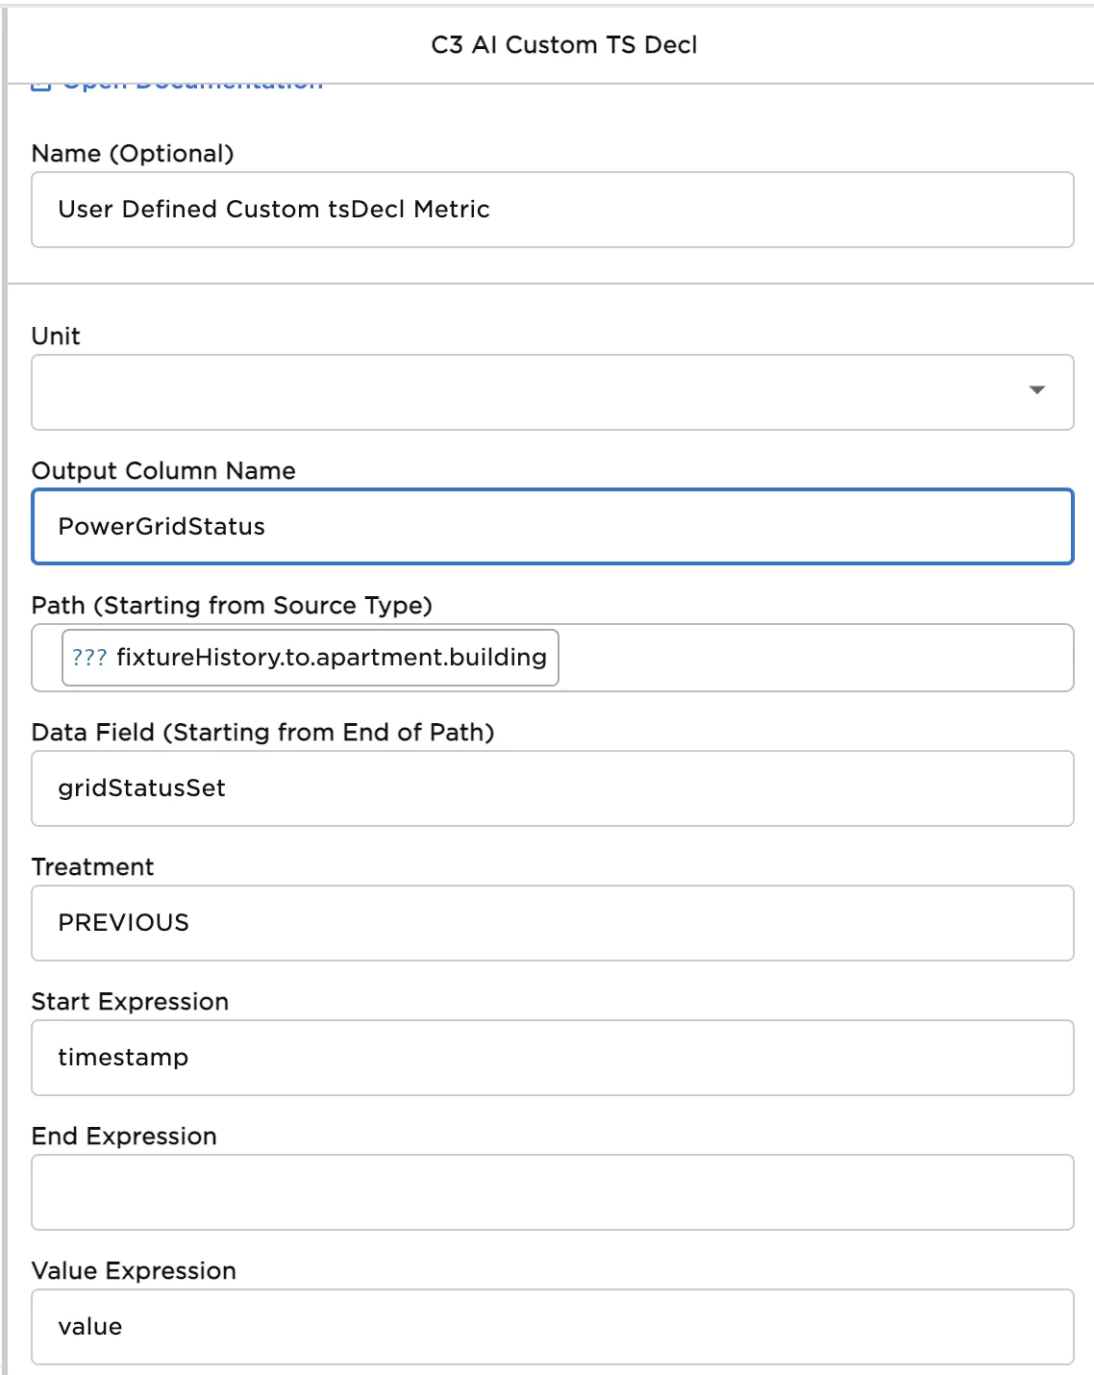Click the empty Unit input box
The image size is (1094, 1375).
481,390
